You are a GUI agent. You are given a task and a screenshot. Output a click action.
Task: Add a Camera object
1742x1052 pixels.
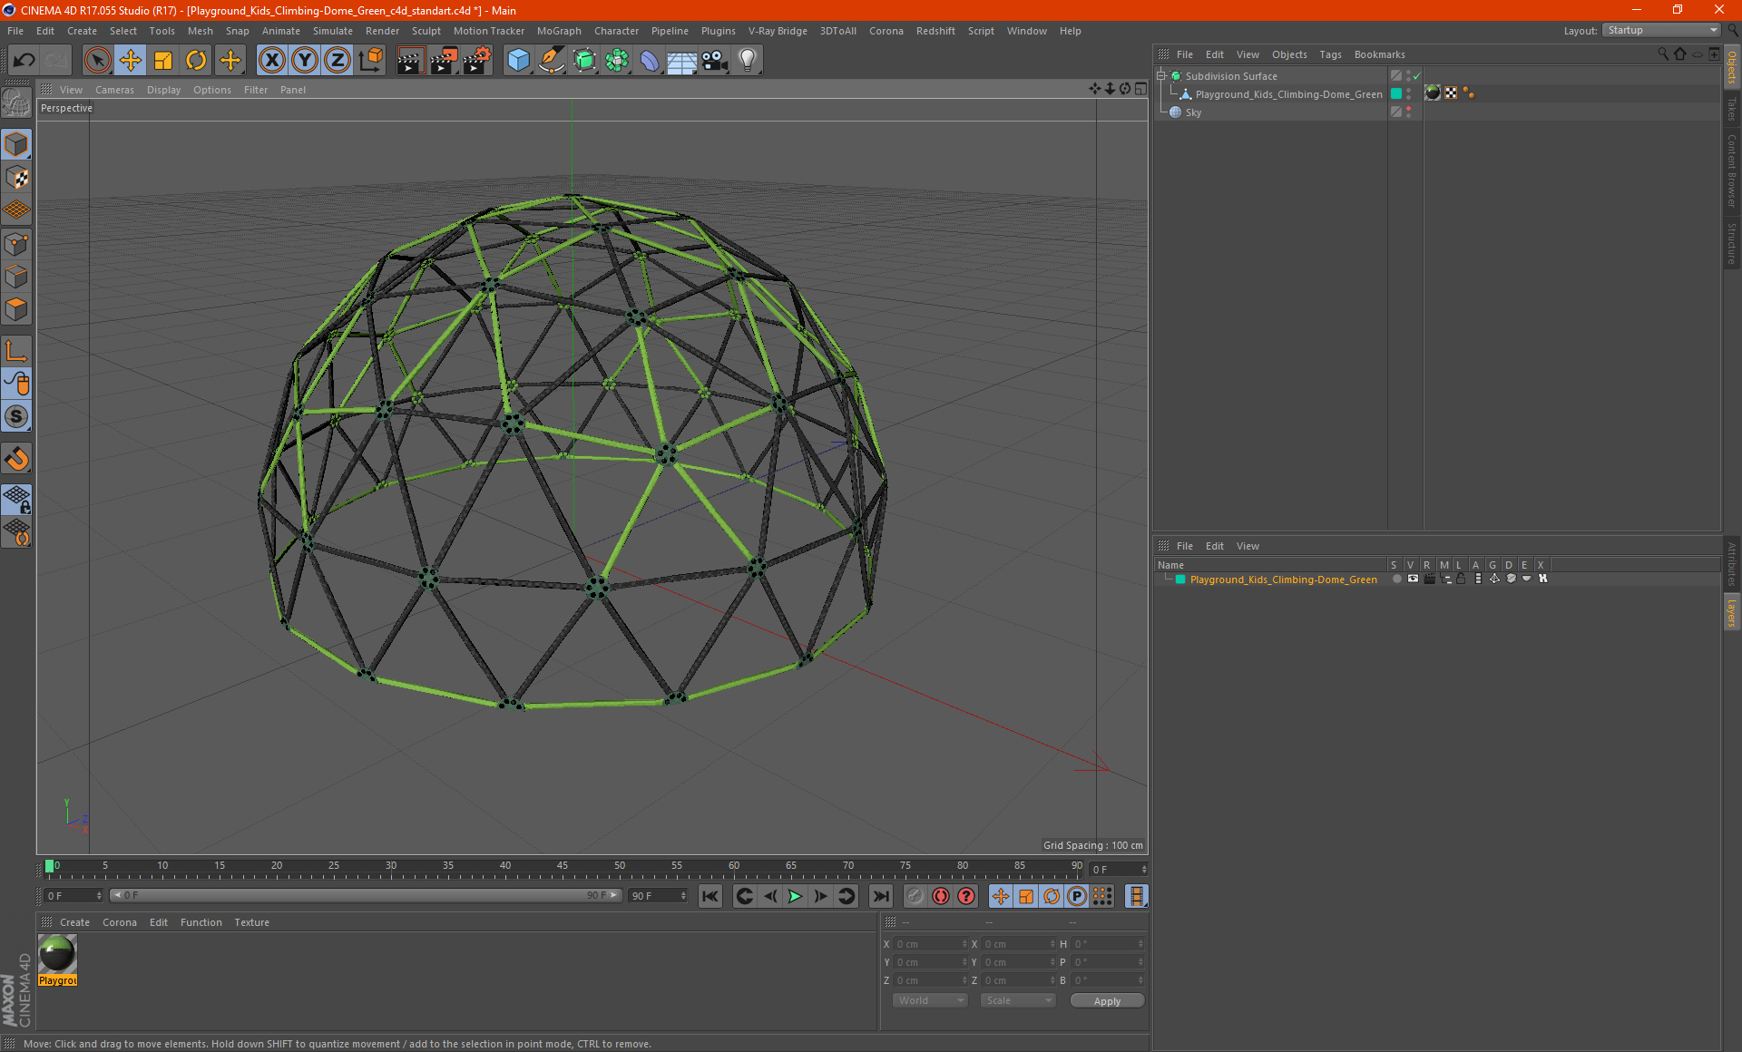click(715, 61)
